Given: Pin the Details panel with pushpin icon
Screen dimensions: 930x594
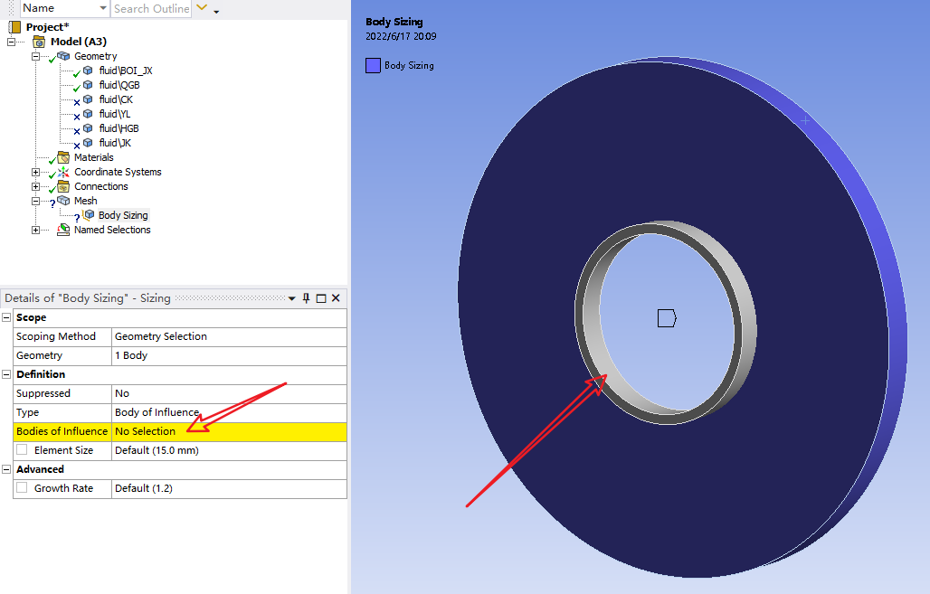Looking at the screenshot, I should (306, 298).
